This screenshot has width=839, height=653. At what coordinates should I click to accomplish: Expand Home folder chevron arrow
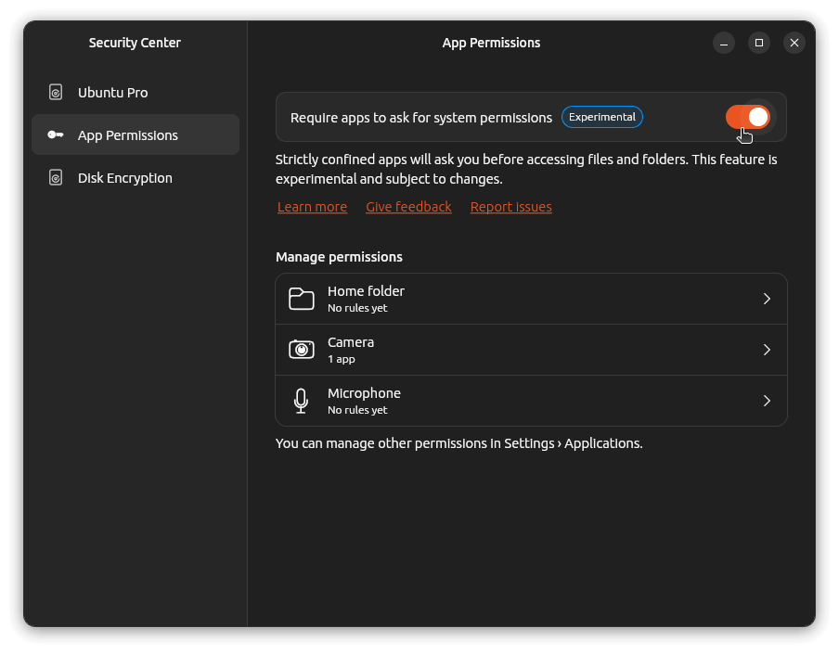pyautogui.click(x=767, y=299)
